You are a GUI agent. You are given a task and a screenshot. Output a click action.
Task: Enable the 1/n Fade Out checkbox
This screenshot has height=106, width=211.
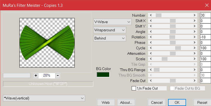(134, 88)
